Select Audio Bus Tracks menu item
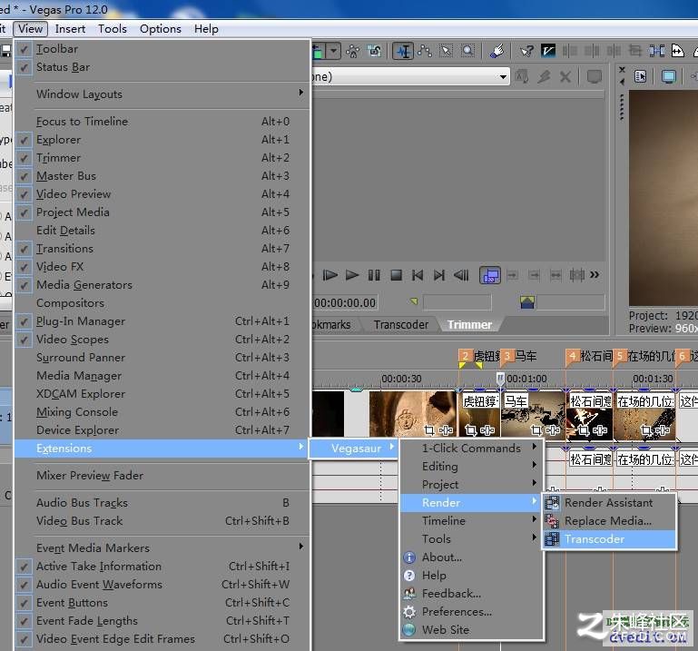The width and height of the screenshot is (698, 651). tap(162, 503)
